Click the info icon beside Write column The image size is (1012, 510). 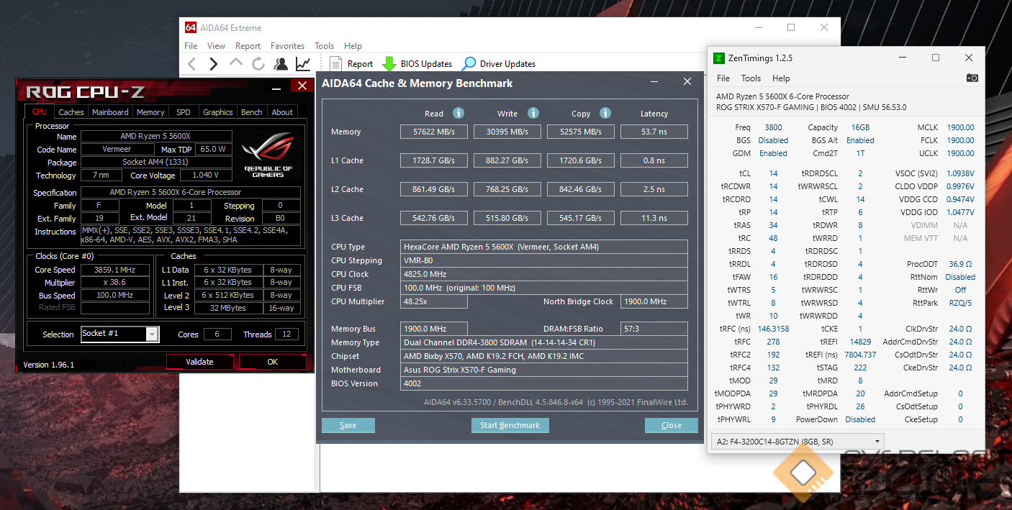click(533, 113)
